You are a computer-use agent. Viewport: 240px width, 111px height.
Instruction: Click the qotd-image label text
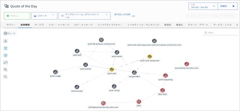[55, 76]
